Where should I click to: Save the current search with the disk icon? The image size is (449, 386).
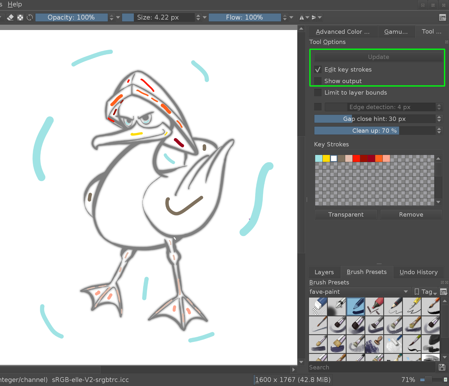[442, 367]
